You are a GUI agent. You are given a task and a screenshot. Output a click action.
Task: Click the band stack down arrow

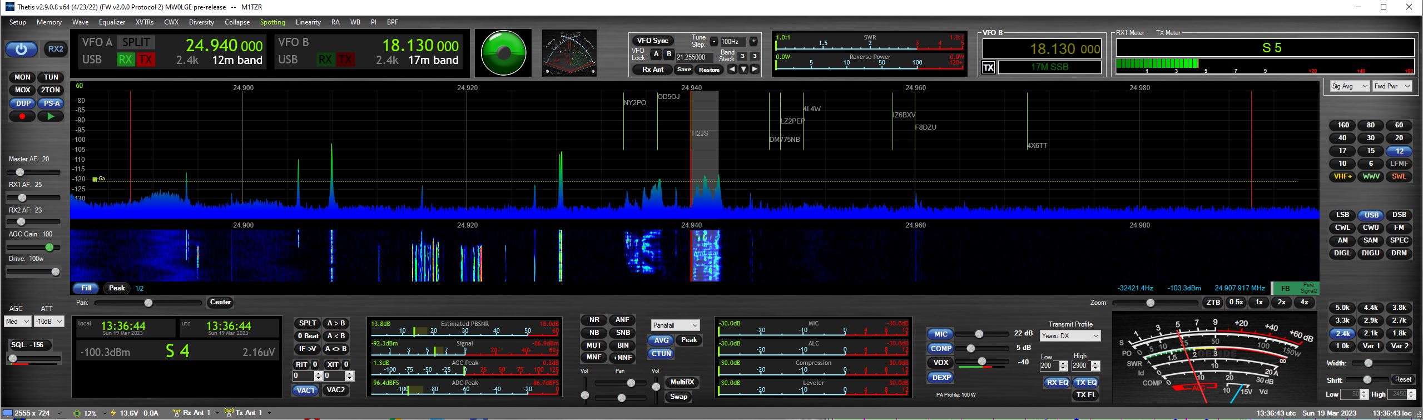point(743,69)
